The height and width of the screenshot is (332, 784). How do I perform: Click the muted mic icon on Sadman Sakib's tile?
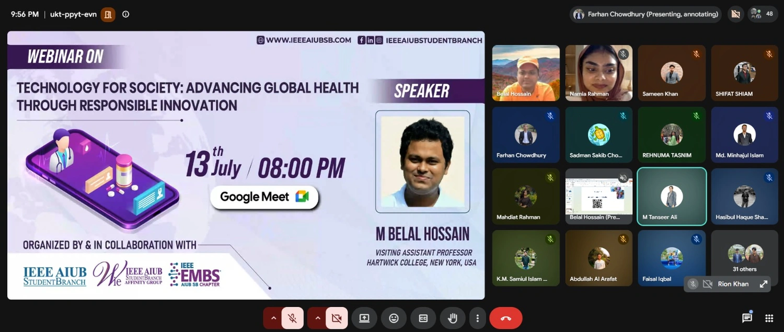coord(623,116)
